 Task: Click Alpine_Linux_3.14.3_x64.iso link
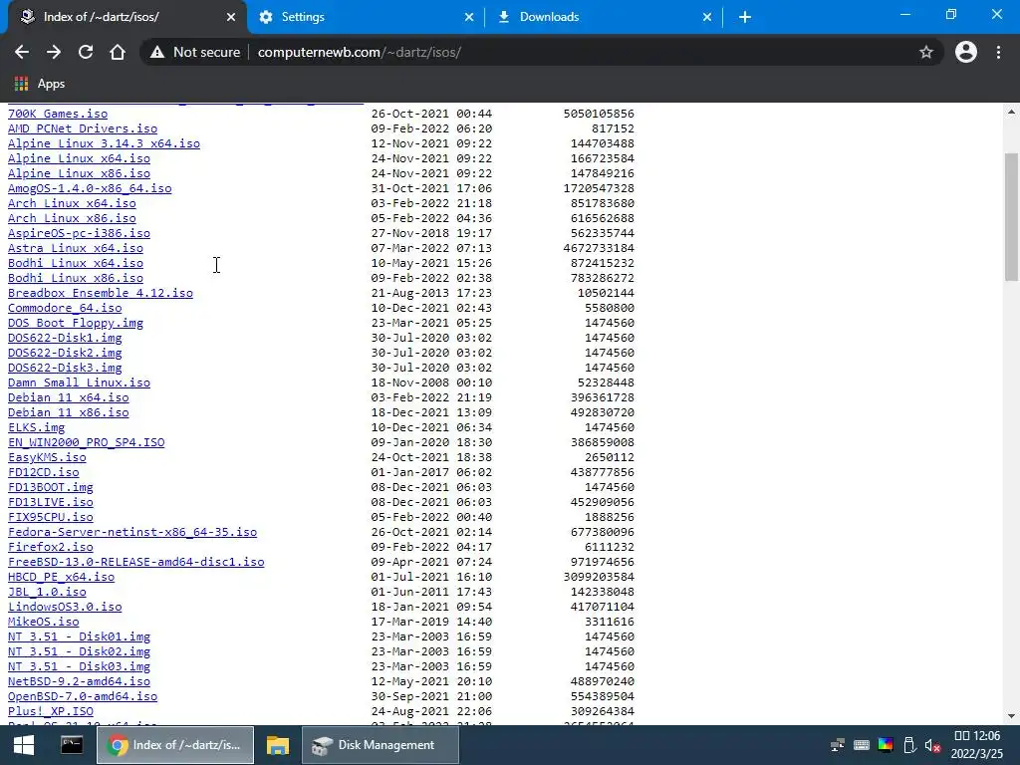[x=104, y=143]
